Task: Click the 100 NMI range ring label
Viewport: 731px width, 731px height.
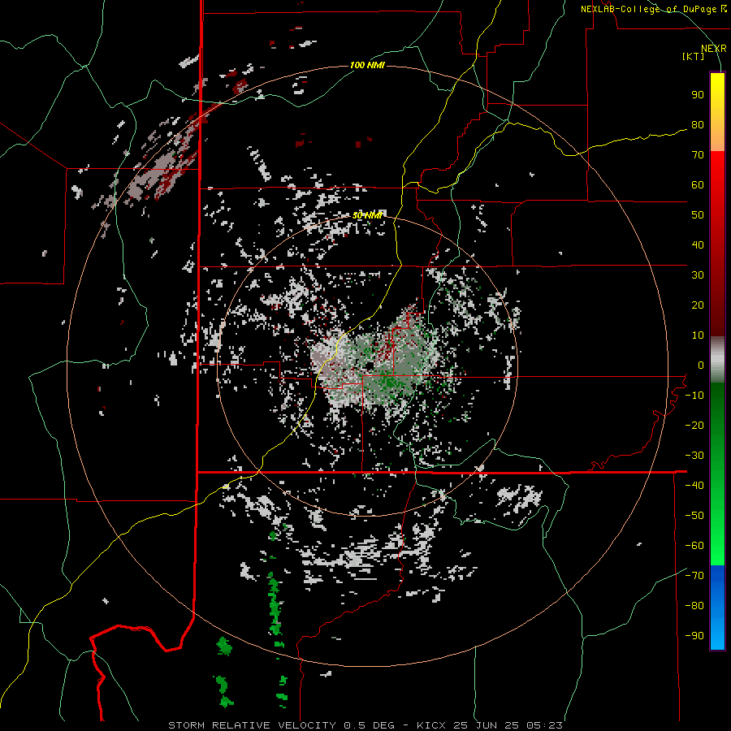Action: pos(367,65)
